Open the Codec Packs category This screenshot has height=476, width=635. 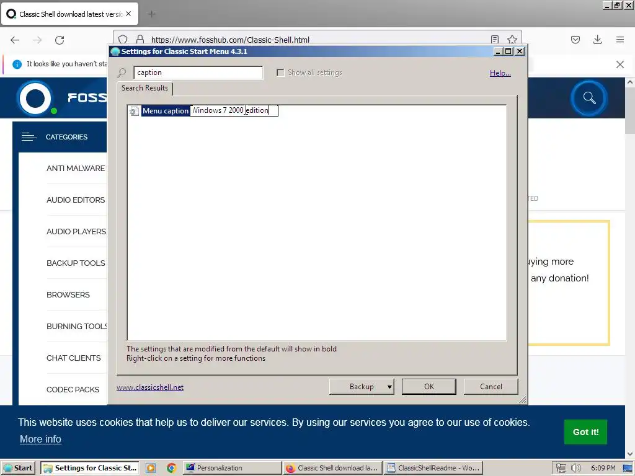(x=73, y=389)
